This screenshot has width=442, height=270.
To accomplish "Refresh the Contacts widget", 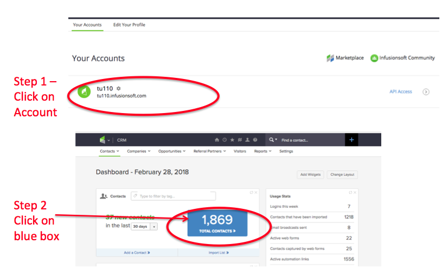I will click(251, 193).
